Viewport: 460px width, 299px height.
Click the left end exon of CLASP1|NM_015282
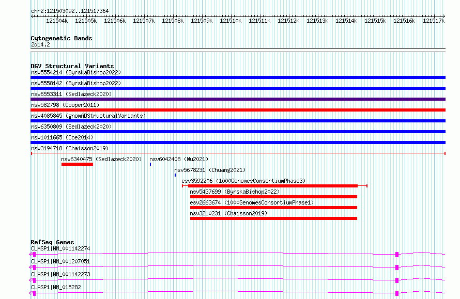(x=34, y=293)
